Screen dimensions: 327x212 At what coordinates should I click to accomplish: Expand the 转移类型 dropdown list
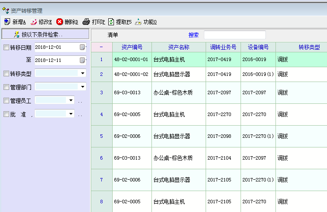tap(83, 73)
